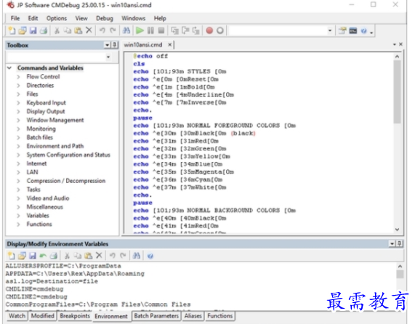
Task: Open Toolbox panel position dropdown arrow
Action: tap(107, 45)
